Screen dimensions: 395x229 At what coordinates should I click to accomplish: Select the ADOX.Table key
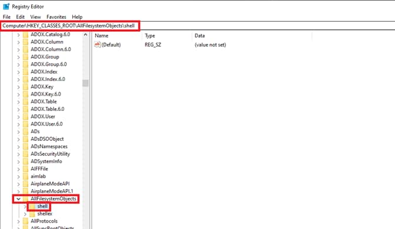pyautogui.click(x=44, y=102)
